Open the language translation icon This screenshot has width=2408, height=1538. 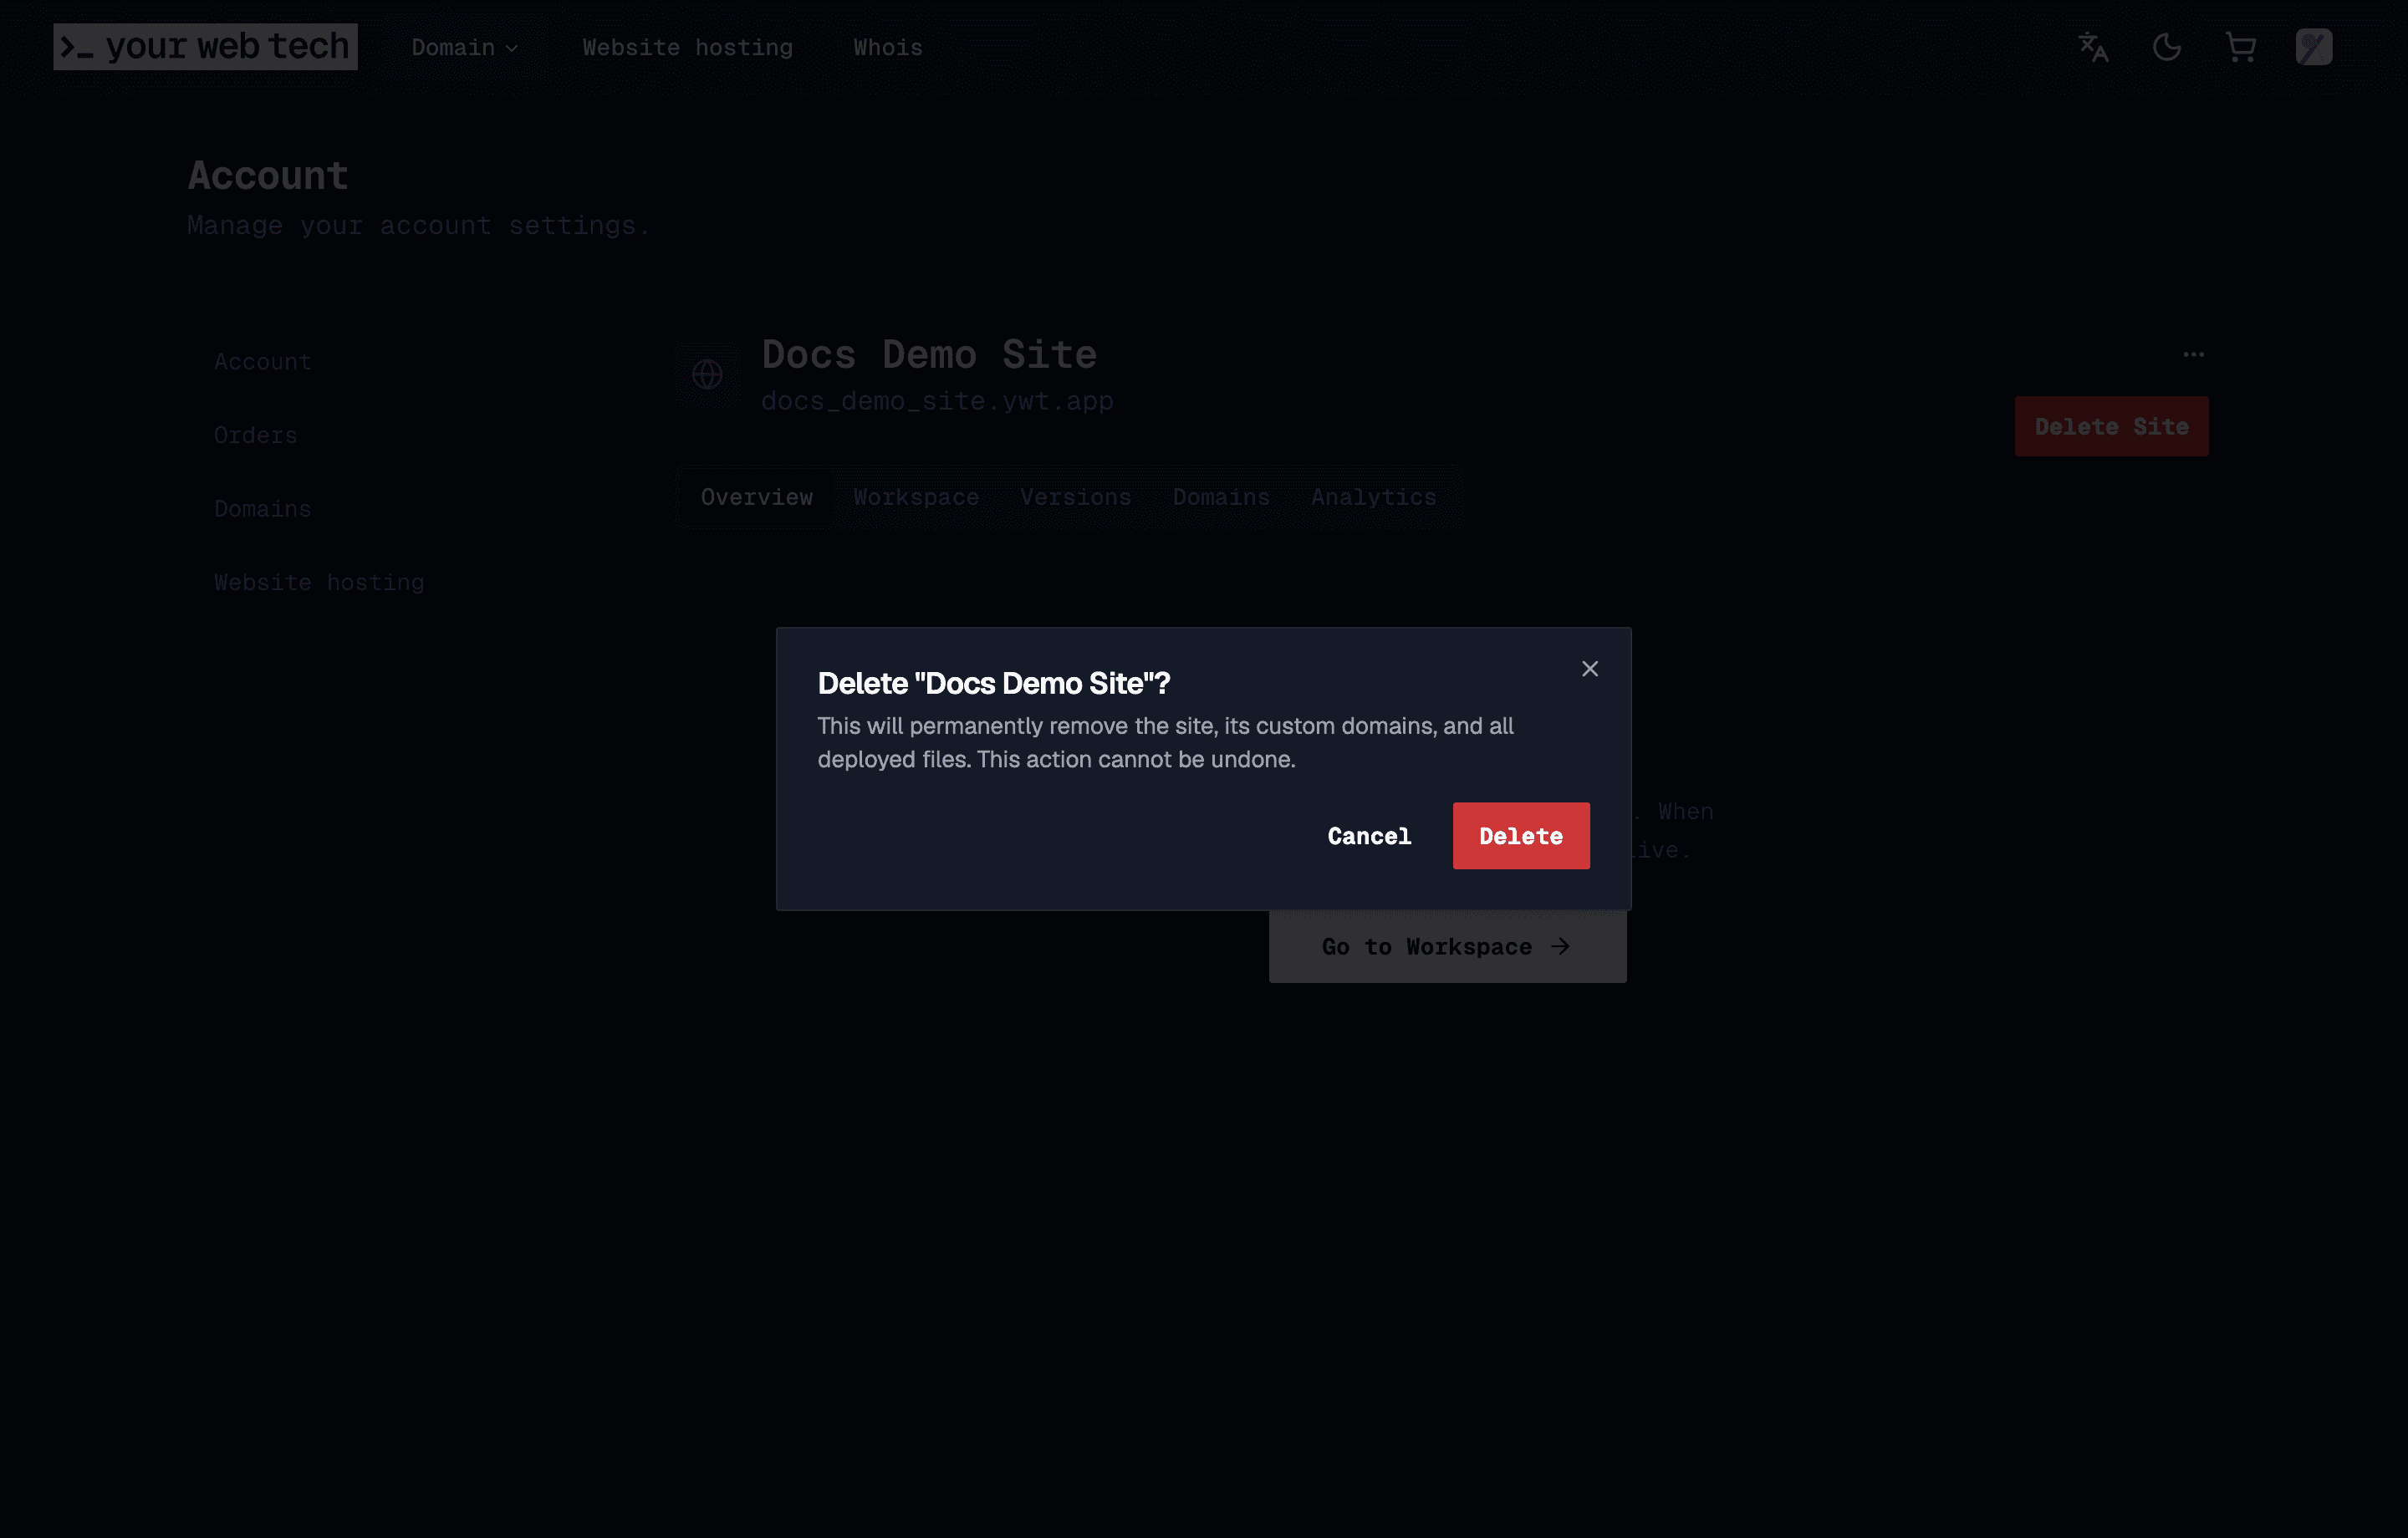pos(2093,47)
